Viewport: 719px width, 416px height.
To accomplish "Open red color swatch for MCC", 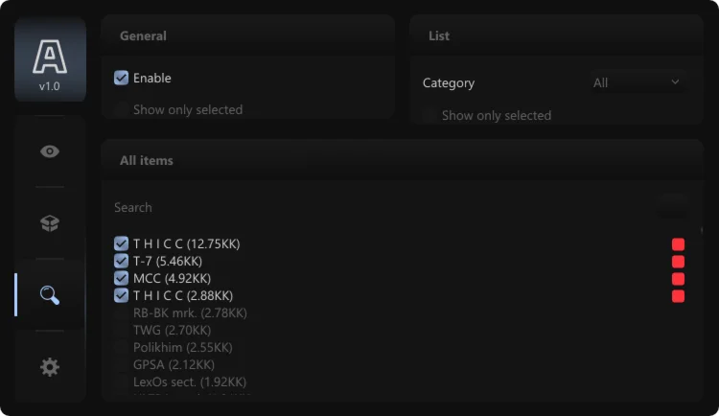I will coord(678,279).
